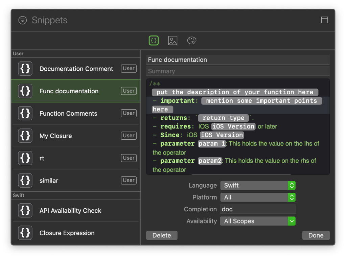This screenshot has height=258, width=346.
Task: Open the Platform dropdown showing All
Action: pyautogui.click(x=258, y=197)
